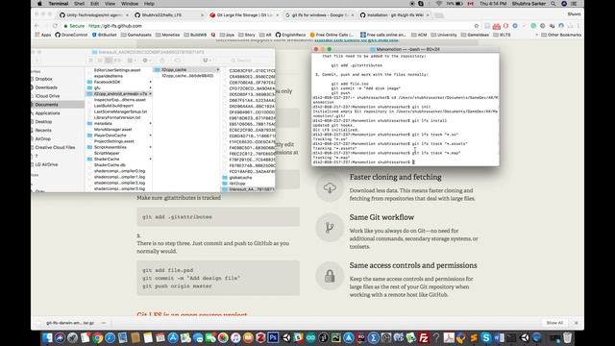This screenshot has height=346, width=615.
Task: Click the Wi-Fi status icon
Action: tap(439, 4)
